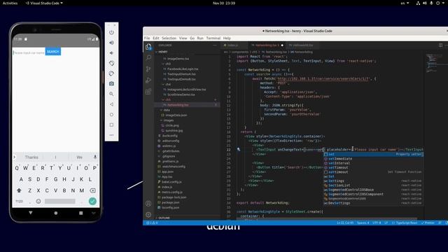Tap the car name input field on phone
The height and width of the screenshot is (252, 448).
(29, 52)
